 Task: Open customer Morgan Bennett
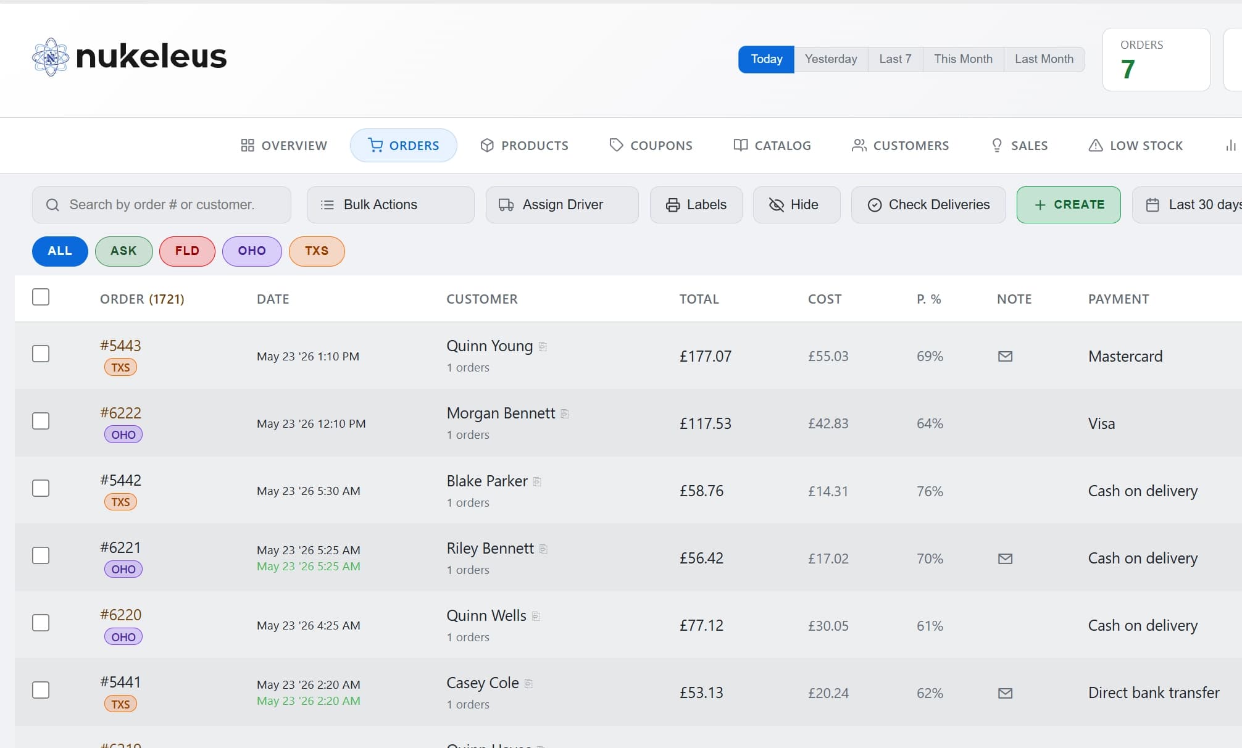click(501, 413)
